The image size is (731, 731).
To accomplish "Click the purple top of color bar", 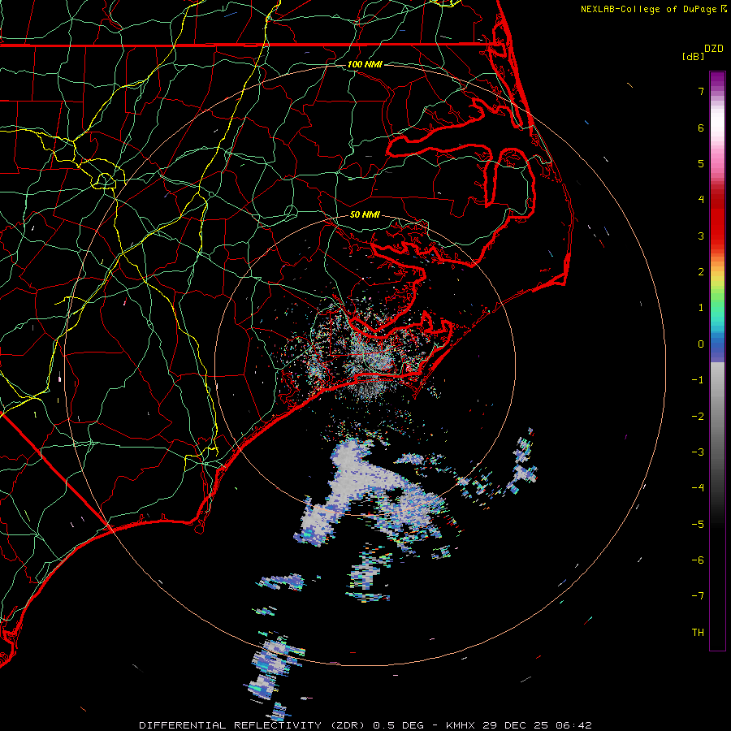I will tap(717, 80).
